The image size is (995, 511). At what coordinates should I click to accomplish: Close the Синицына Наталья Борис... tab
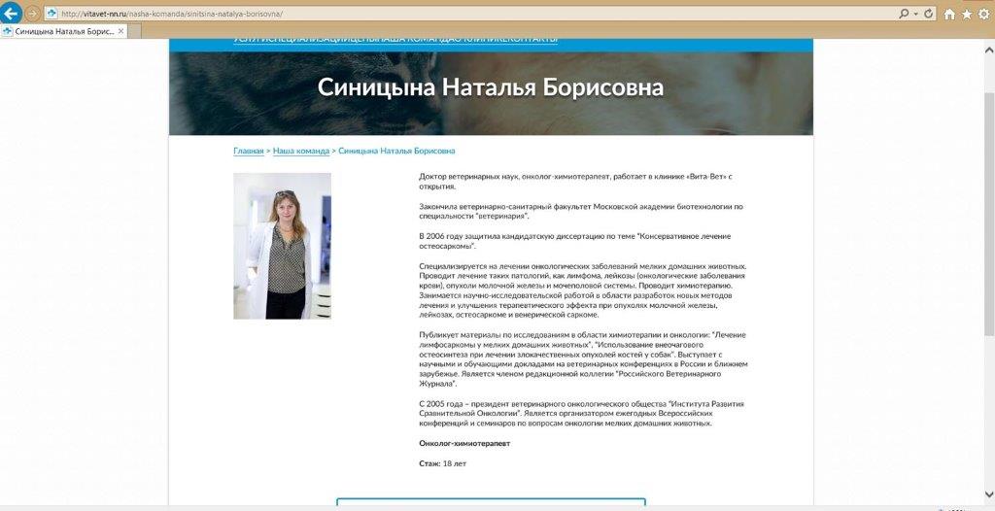pyautogui.click(x=120, y=31)
